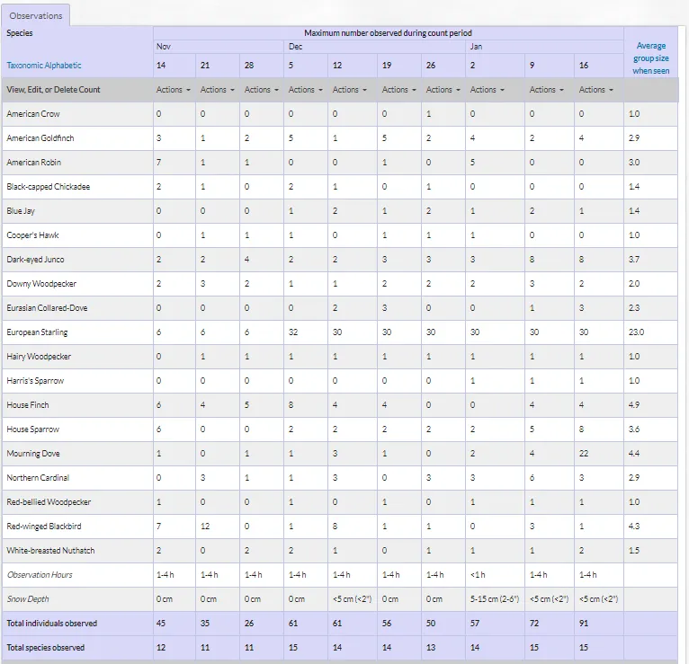
Task: Select the Total individuals observed label
Action: pos(52,624)
